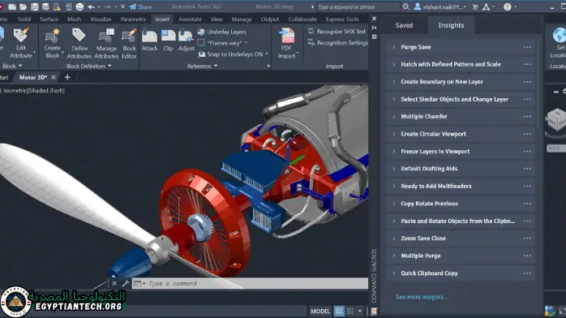This screenshot has height=318, width=566.
Task: Select the Copy Rotate Previous entry
Action: point(461,204)
